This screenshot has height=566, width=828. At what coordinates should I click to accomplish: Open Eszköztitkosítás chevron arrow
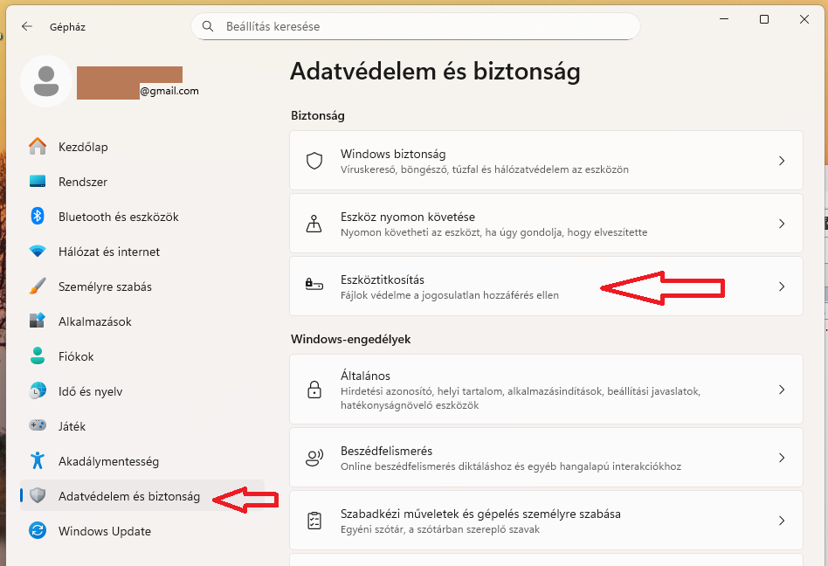(x=782, y=286)
